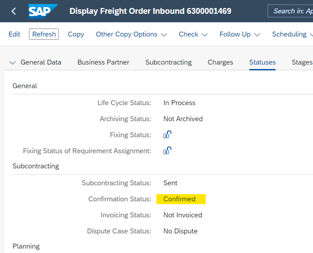Click the SAP logo

click(43, 11)
